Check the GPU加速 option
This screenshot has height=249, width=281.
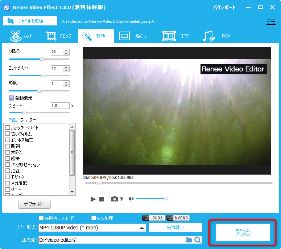pos(94,218)
